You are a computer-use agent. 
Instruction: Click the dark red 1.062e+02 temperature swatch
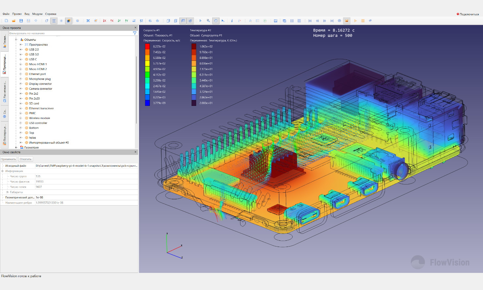click(x=194, y=46)
